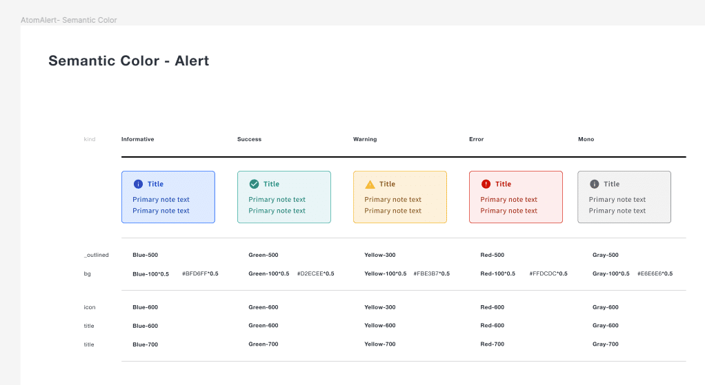This screenshot has width=705, height=385.
Task: Select the AtomAlert- Semantic Color frame label
Action: [69, 20]
